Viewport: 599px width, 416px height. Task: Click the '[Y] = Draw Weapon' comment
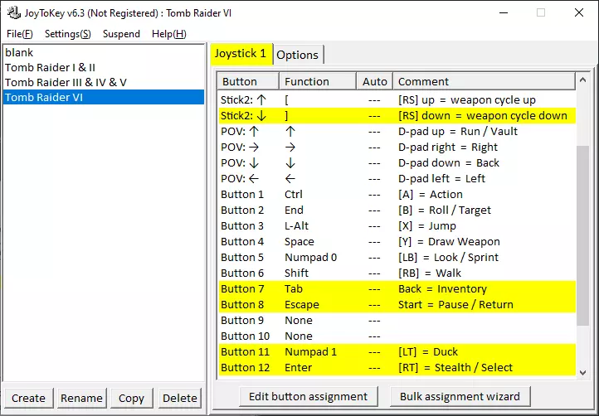point(449,242)
